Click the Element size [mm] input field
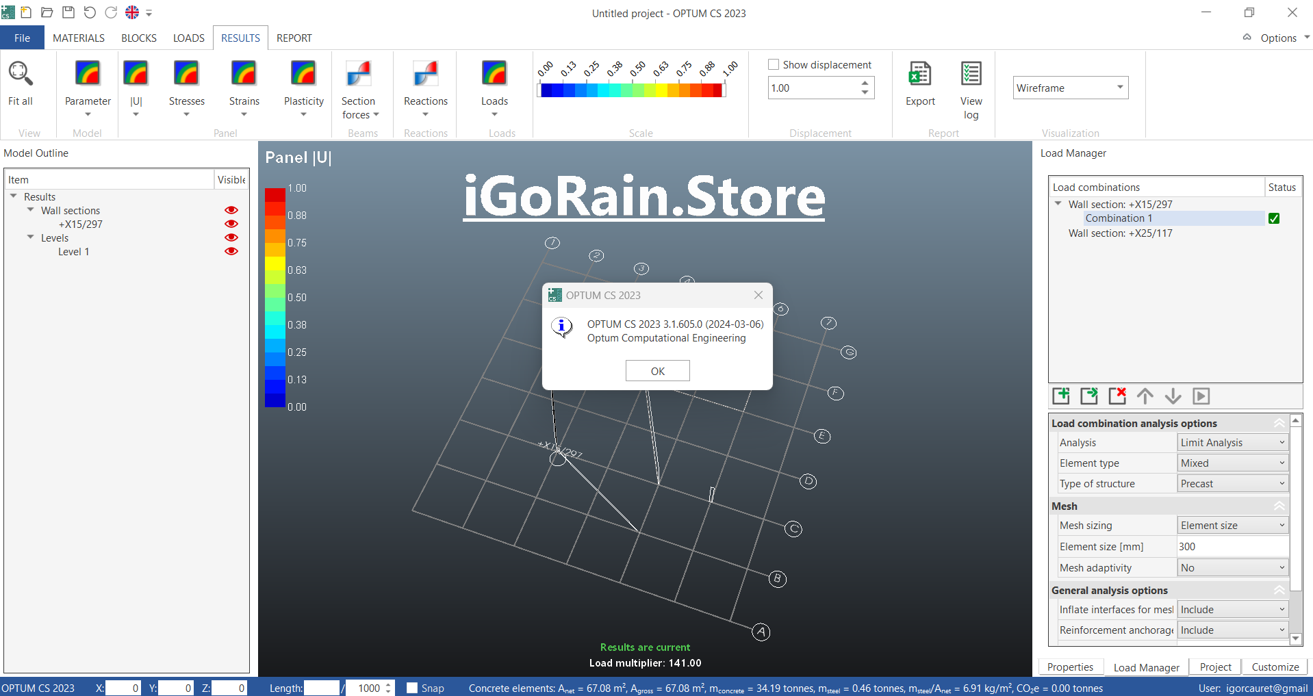Image resolution: width=1313 pixels, height=696 pixels. pyautogui.click(x=1232, y=547)
